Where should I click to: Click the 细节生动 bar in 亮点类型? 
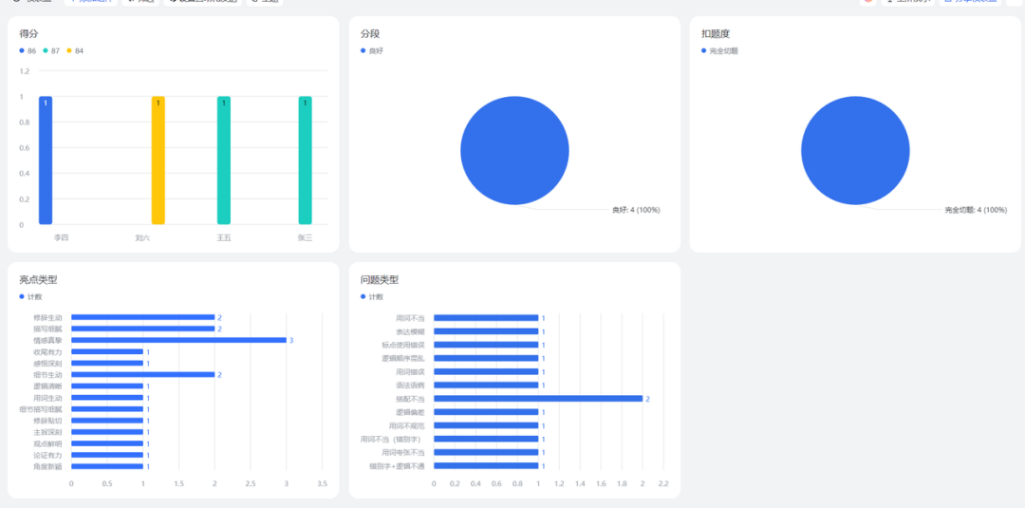pos(142,375)
